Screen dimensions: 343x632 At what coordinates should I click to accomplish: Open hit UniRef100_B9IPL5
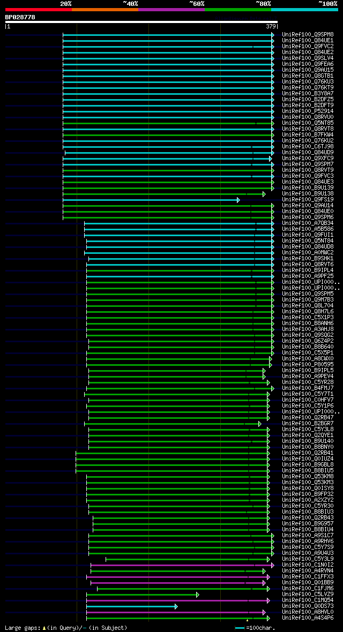[x=308, y=371]
